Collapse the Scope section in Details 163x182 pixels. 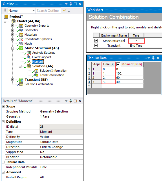[x=3, y=106]
